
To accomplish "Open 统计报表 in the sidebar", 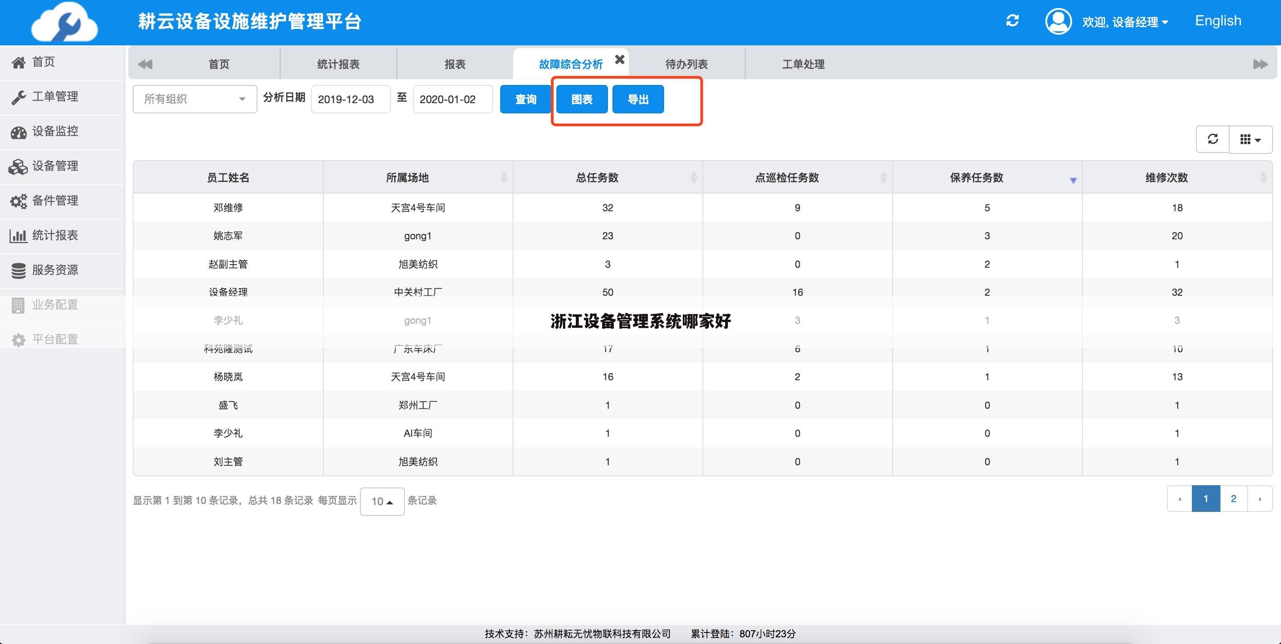I will coord(62,236).
